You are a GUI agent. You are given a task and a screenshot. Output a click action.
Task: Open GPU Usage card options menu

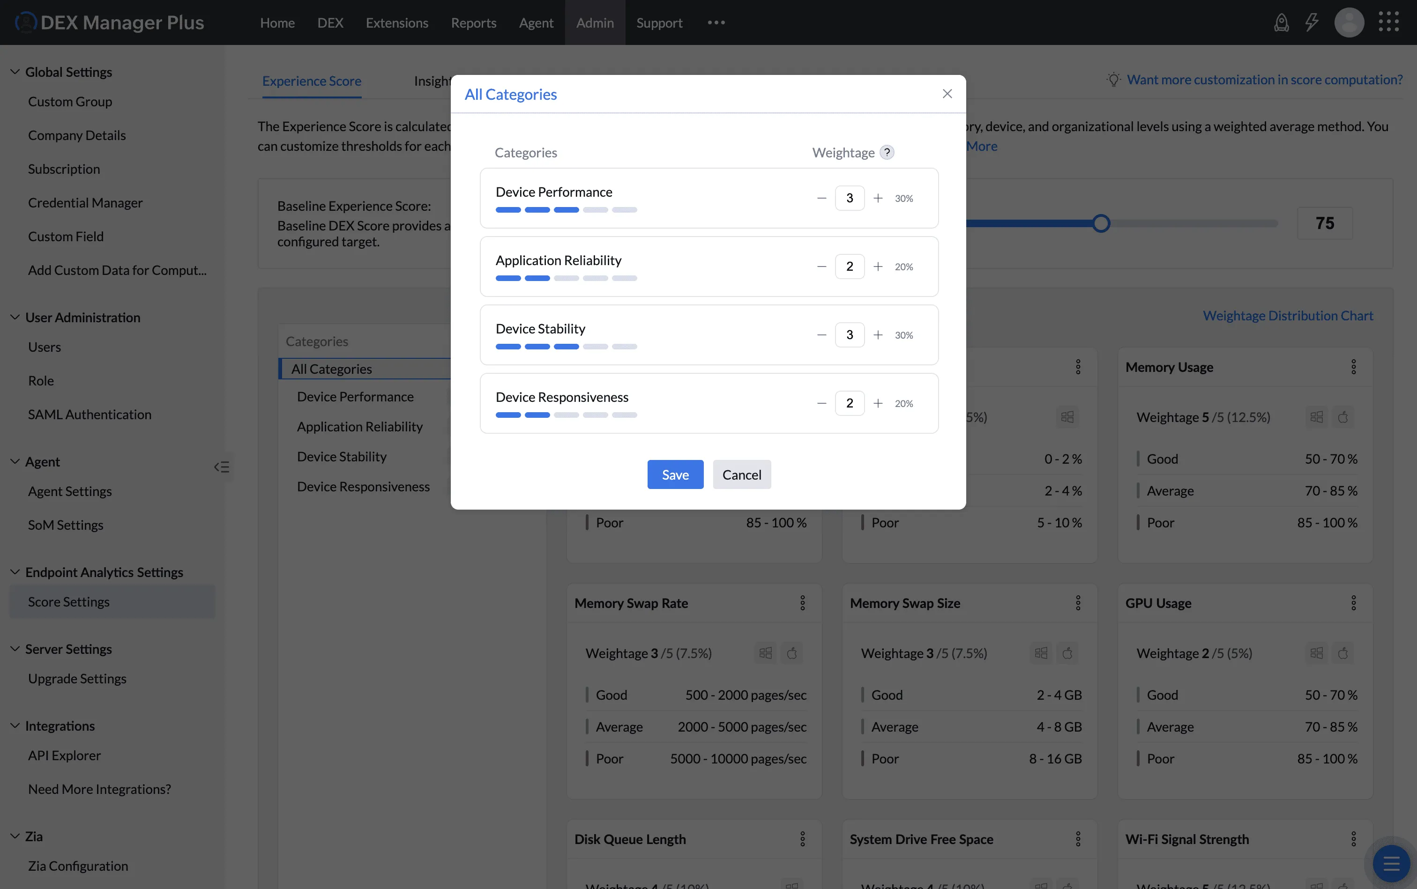(1353, 603)
